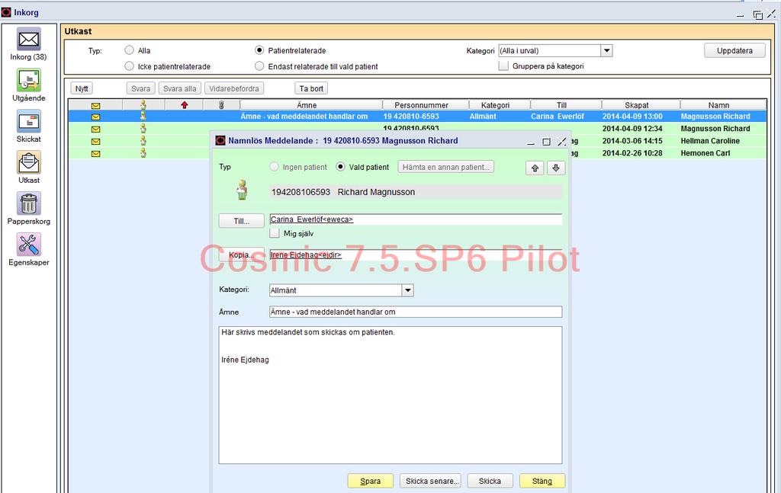
Task: Click the Ta bort button
Action: [x=311, y=88]
